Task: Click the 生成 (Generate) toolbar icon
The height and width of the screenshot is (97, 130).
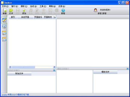Action: tap(50, 11)
